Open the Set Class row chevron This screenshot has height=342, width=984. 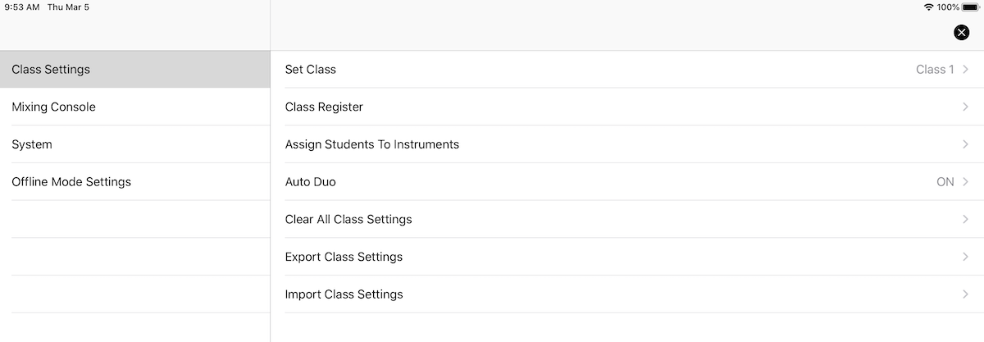pyautogui.click(x=966, y=70)
